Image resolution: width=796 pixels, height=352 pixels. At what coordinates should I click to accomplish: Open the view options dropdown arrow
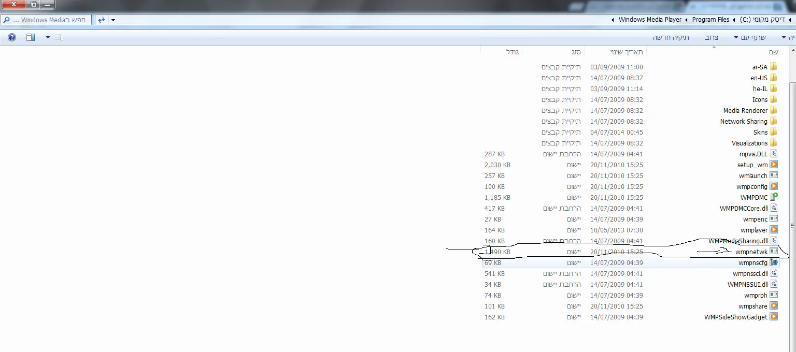48,37
